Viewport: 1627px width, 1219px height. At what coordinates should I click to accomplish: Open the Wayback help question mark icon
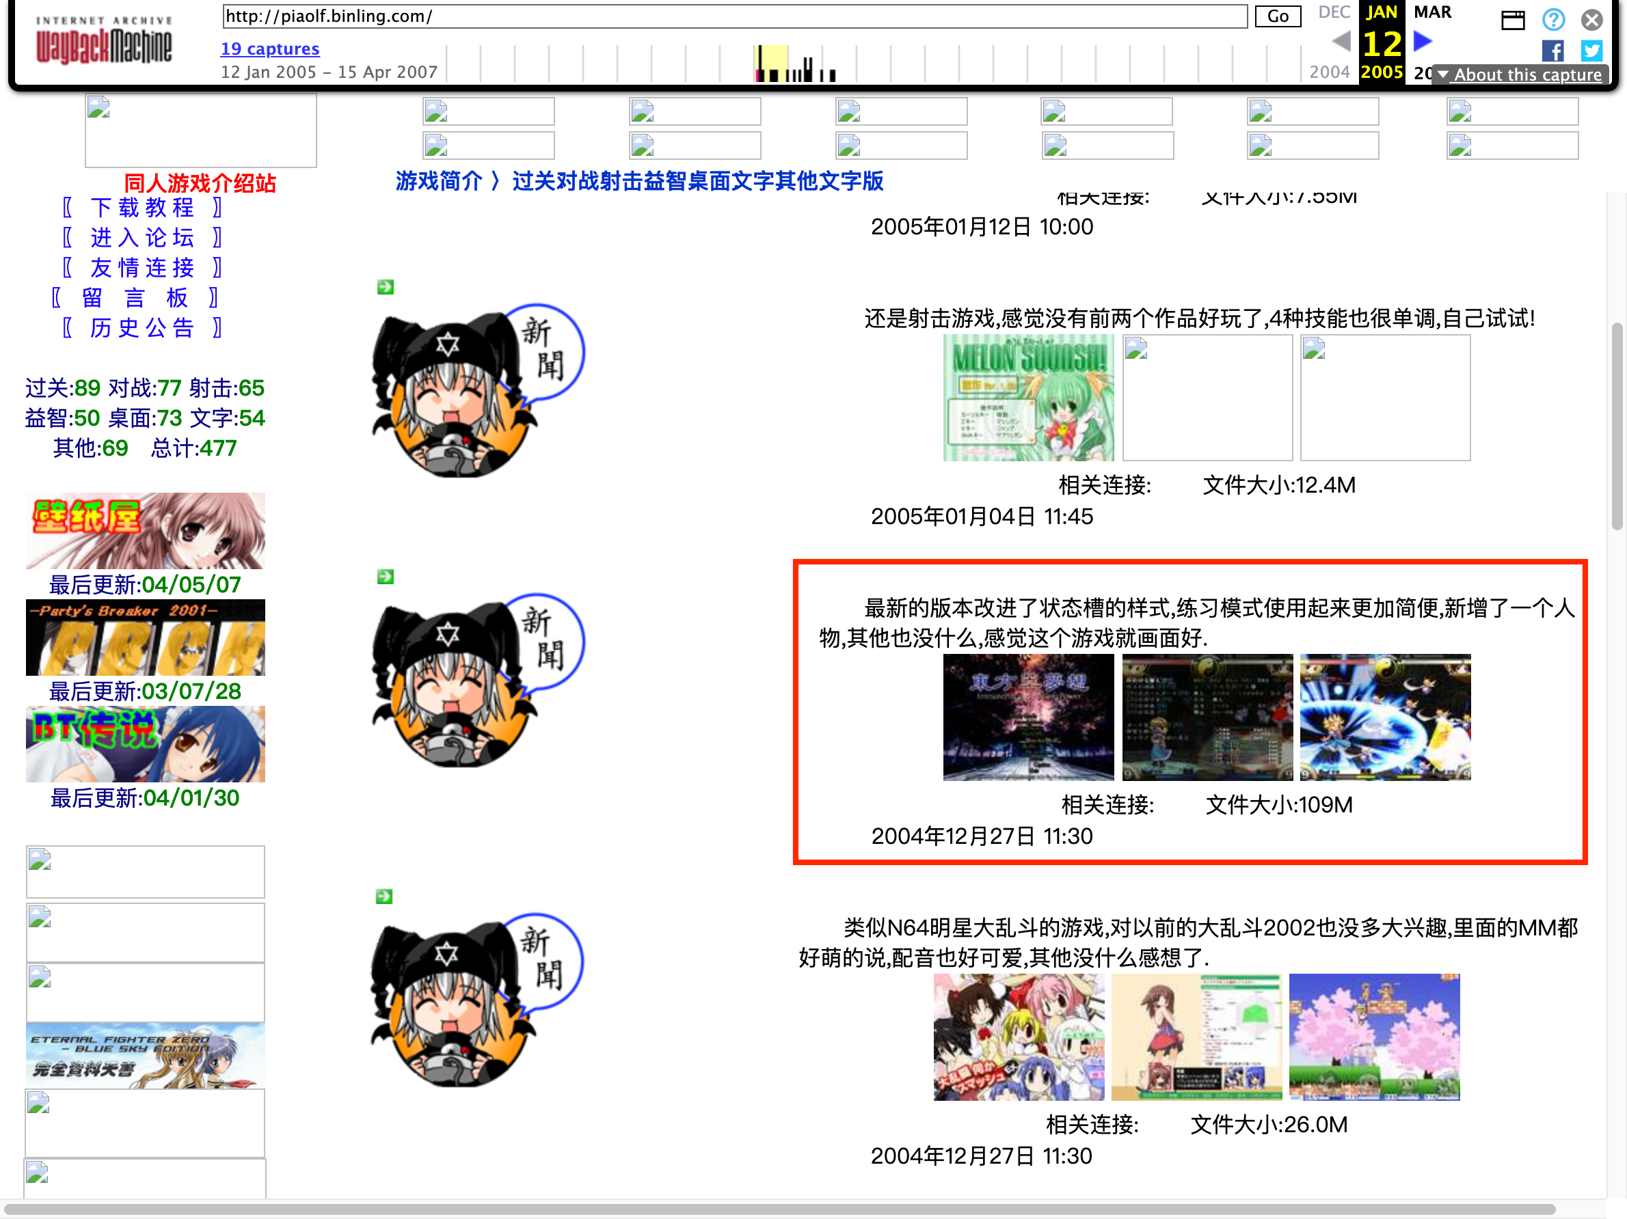(1552, 19)
